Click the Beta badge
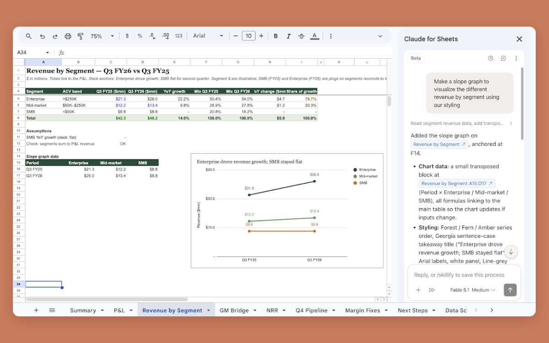 (416, 58)
